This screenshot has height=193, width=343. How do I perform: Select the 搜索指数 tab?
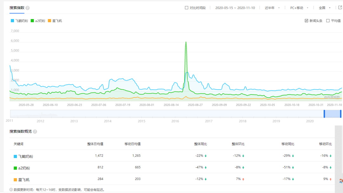tap(17, 8)
